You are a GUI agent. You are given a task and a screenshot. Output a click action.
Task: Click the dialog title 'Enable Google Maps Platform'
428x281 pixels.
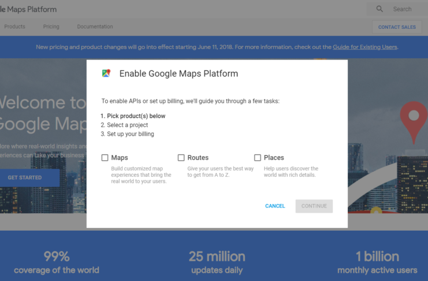[179, 73]
